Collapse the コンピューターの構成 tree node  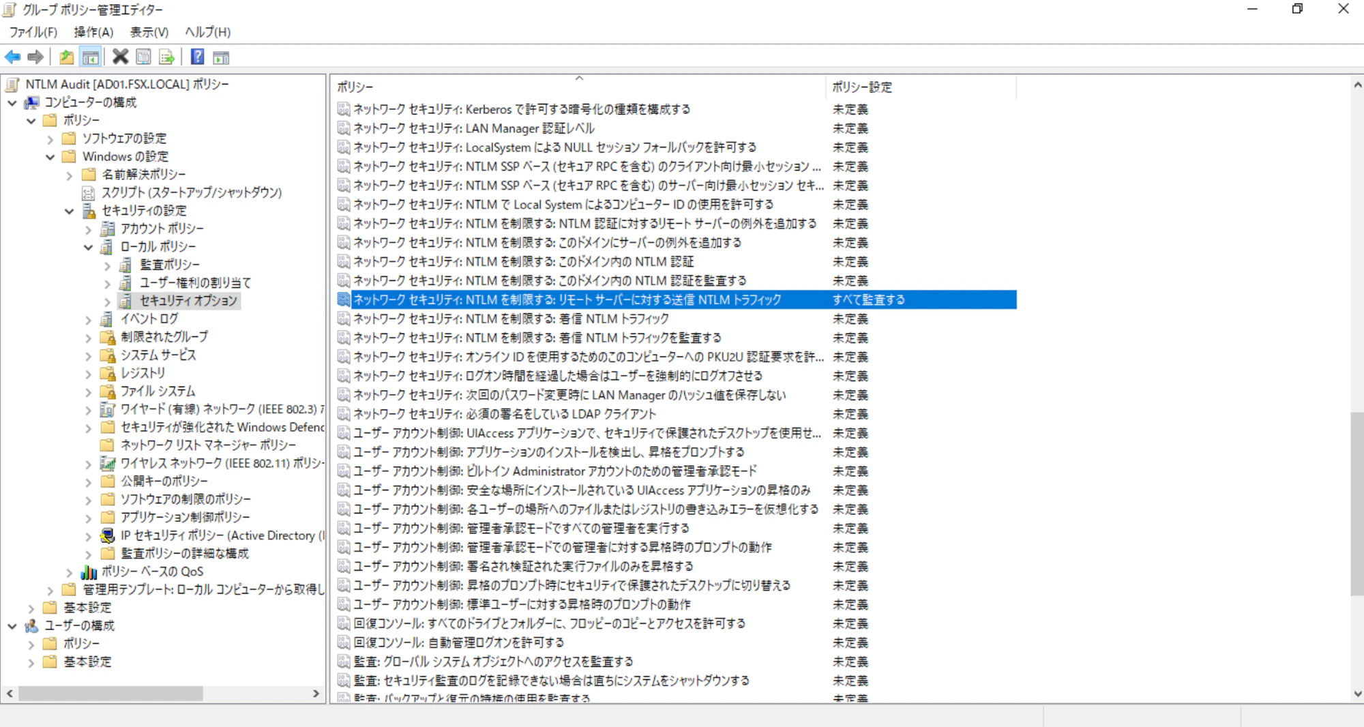pyautogui.click(x=12, y=103)
